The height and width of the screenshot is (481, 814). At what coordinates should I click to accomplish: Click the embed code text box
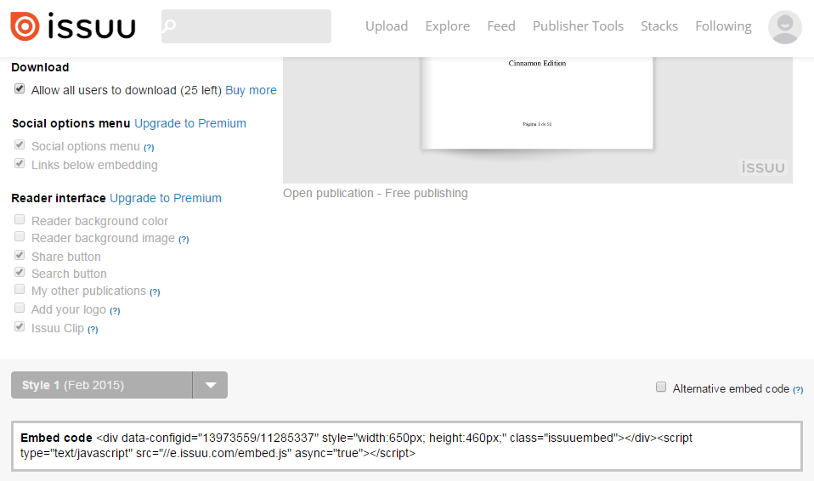coord(407,445)
